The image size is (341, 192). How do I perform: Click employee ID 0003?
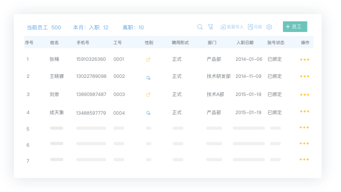119,94
